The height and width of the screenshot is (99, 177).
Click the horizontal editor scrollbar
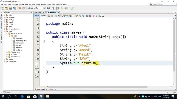[98, 87]
